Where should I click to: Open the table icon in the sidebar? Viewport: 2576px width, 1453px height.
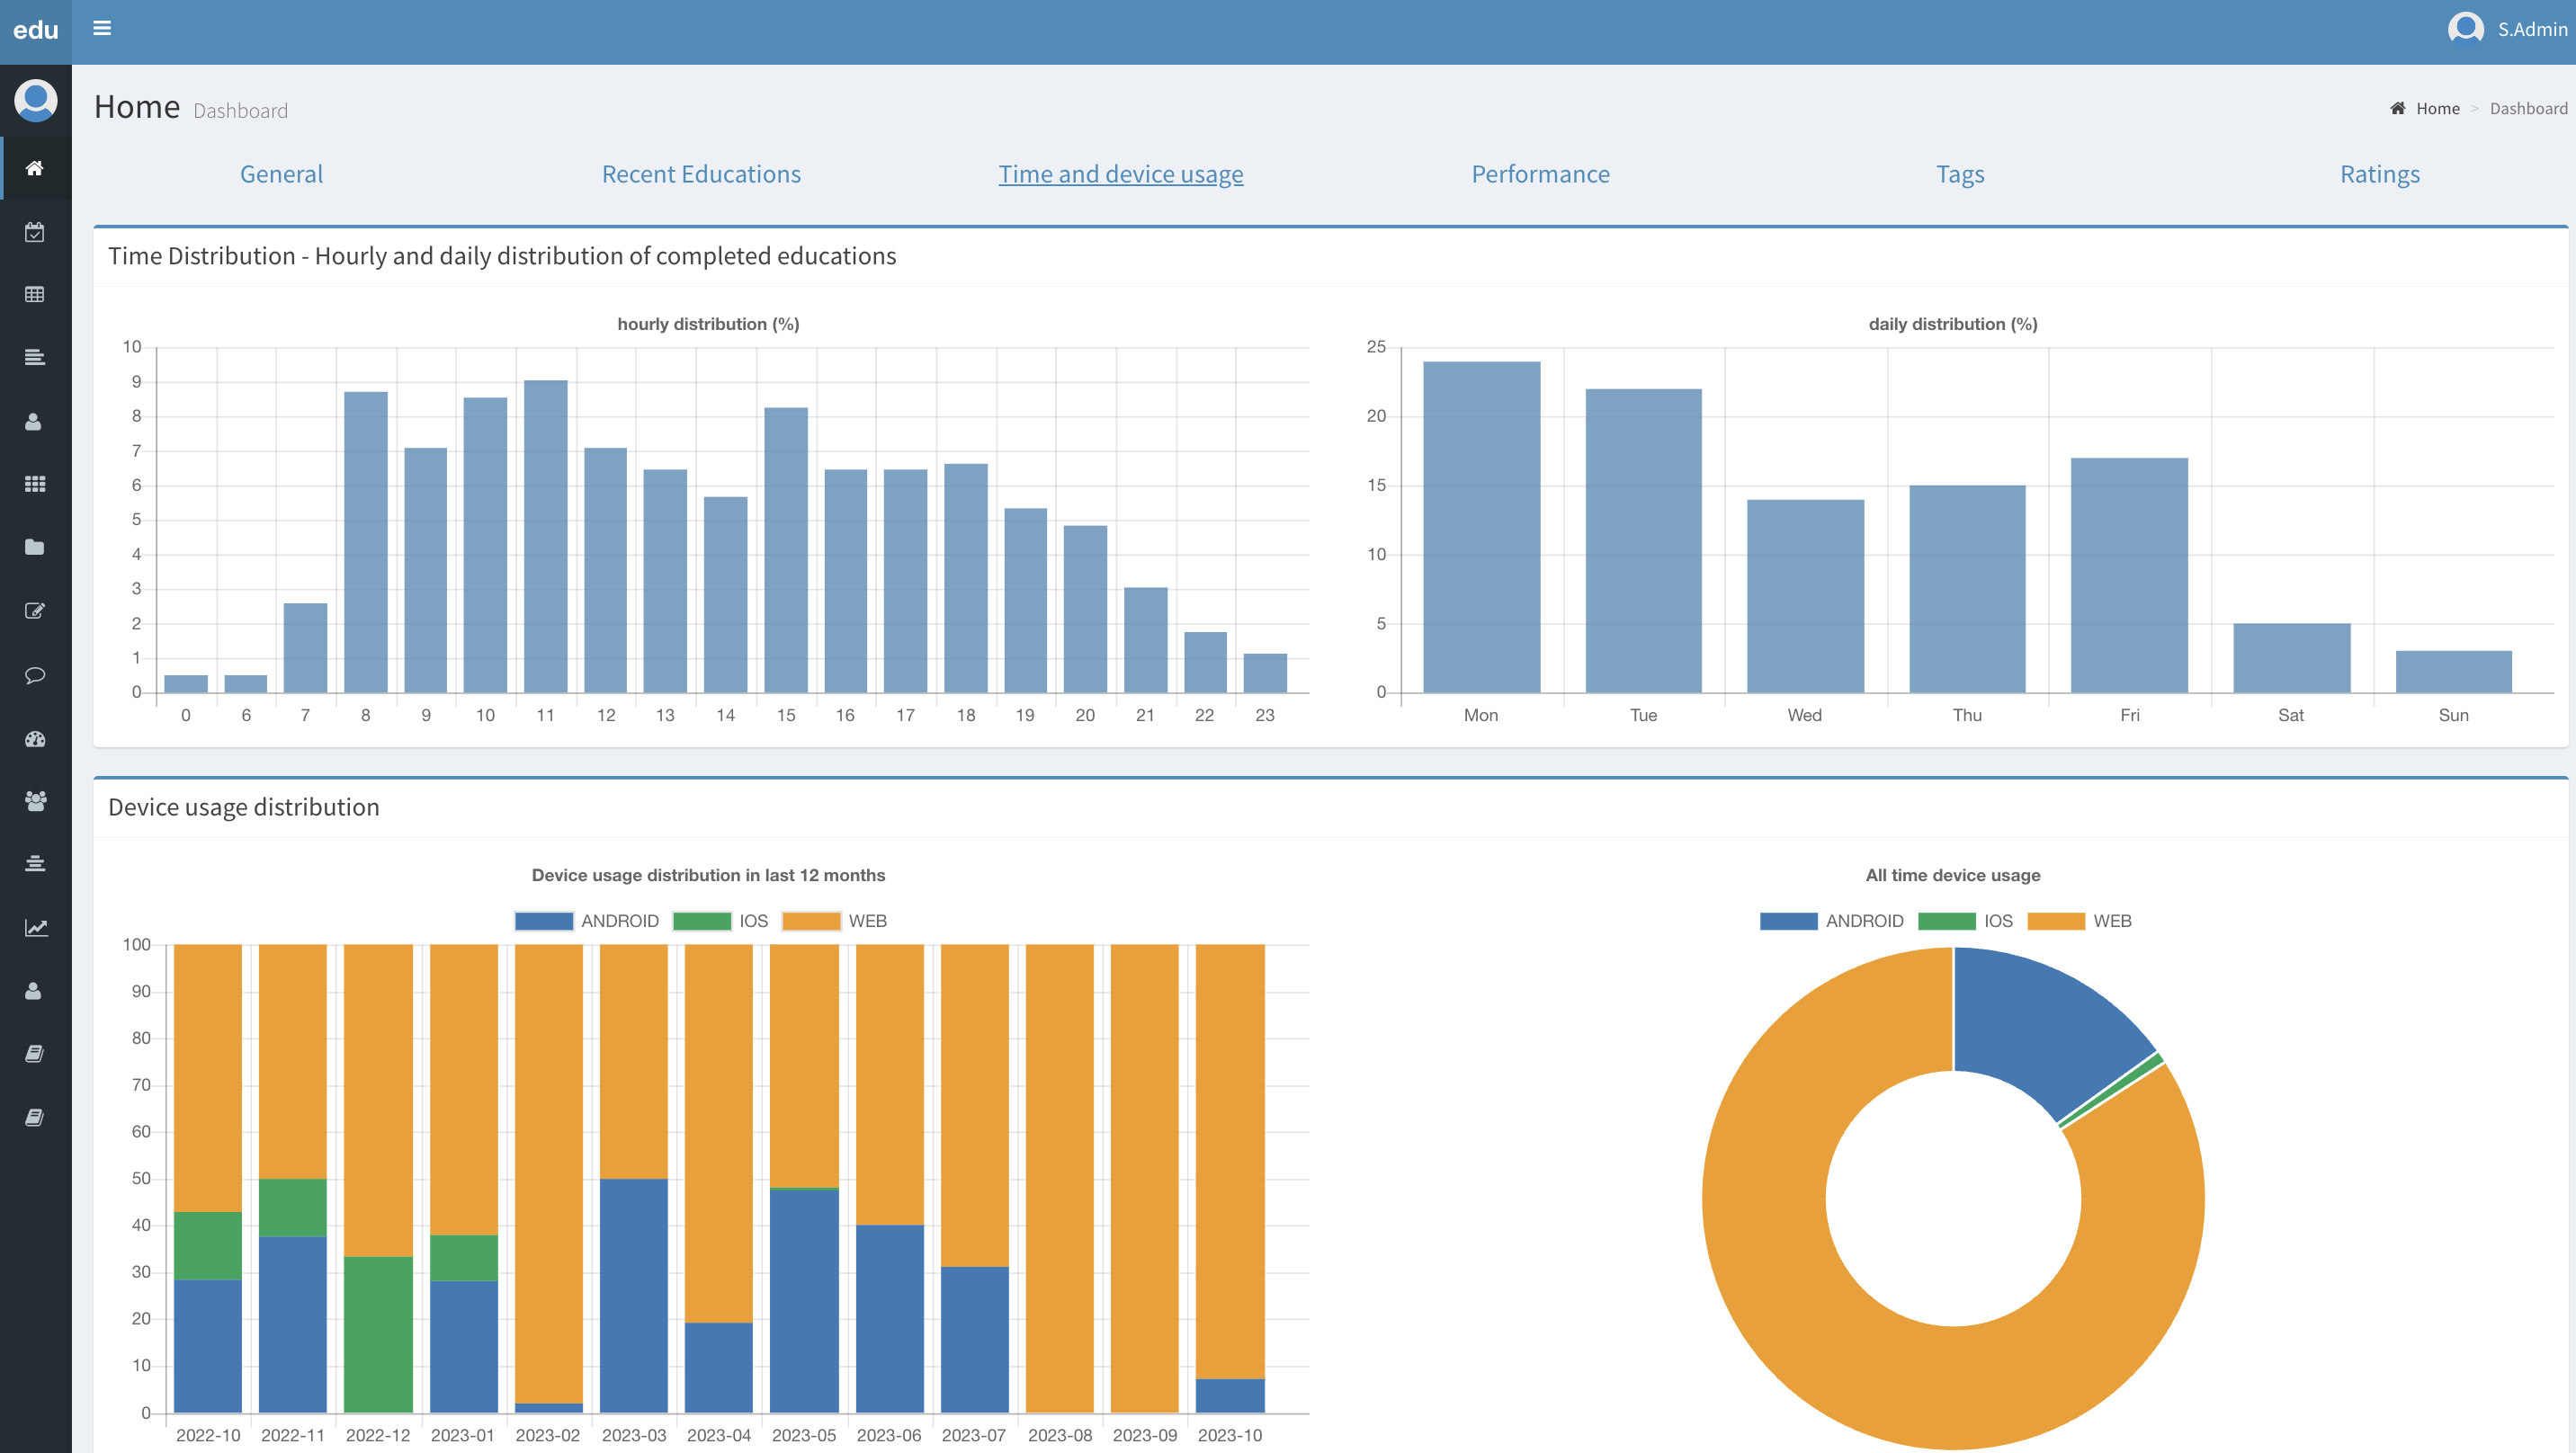35,294
